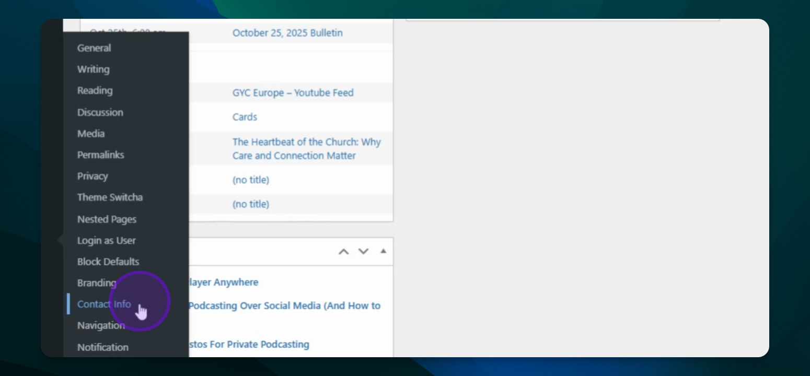810x376 pixels.
Task: Select Privacy in the flyout menu
Action: pyautogui.click(x=92, y=177)
